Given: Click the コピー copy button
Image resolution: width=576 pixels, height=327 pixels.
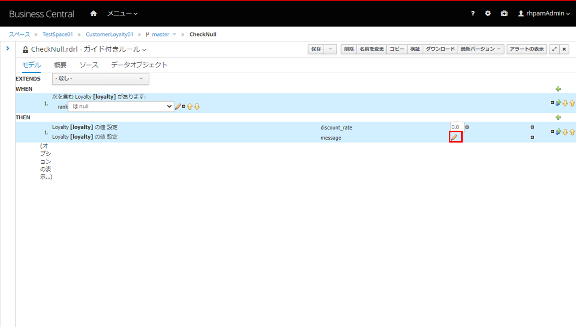Looking at the screenshot, I should click(x=397, y=49).
